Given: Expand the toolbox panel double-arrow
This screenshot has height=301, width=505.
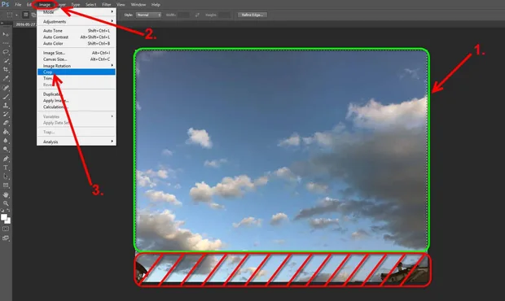Looking at the screenshot, I should pyautogui.click(x=2, y=23).
